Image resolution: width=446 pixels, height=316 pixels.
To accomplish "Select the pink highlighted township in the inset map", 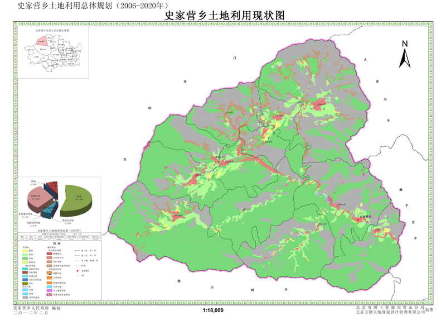I will pos(42,41).
